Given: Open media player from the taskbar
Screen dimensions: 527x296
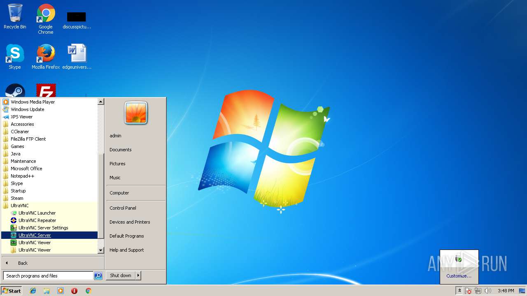Looking at the screenshot, I should pyautogui.click(x=61, y=291).
